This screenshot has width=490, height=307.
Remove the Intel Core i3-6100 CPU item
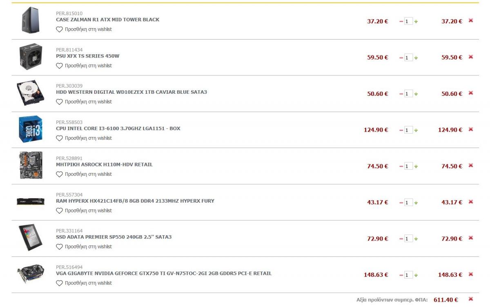tap(471, 129)
